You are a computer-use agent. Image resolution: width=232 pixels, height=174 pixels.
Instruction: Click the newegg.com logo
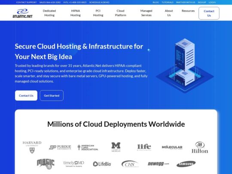click(x=158, y=164)
